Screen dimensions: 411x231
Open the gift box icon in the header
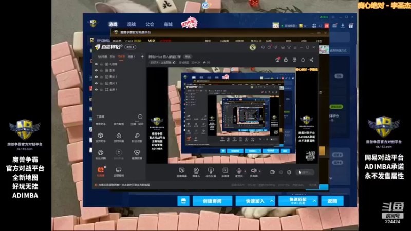[351, 25]
